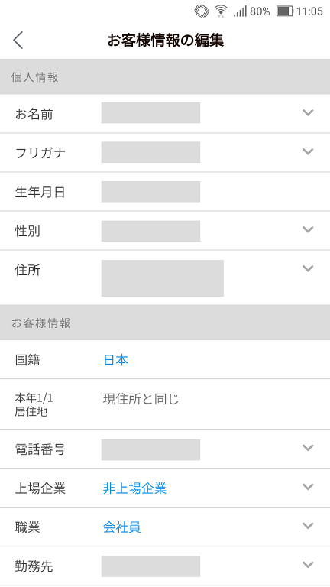Expand the 電話番号 row chevron
330x587 pixels.
point(308,447)
